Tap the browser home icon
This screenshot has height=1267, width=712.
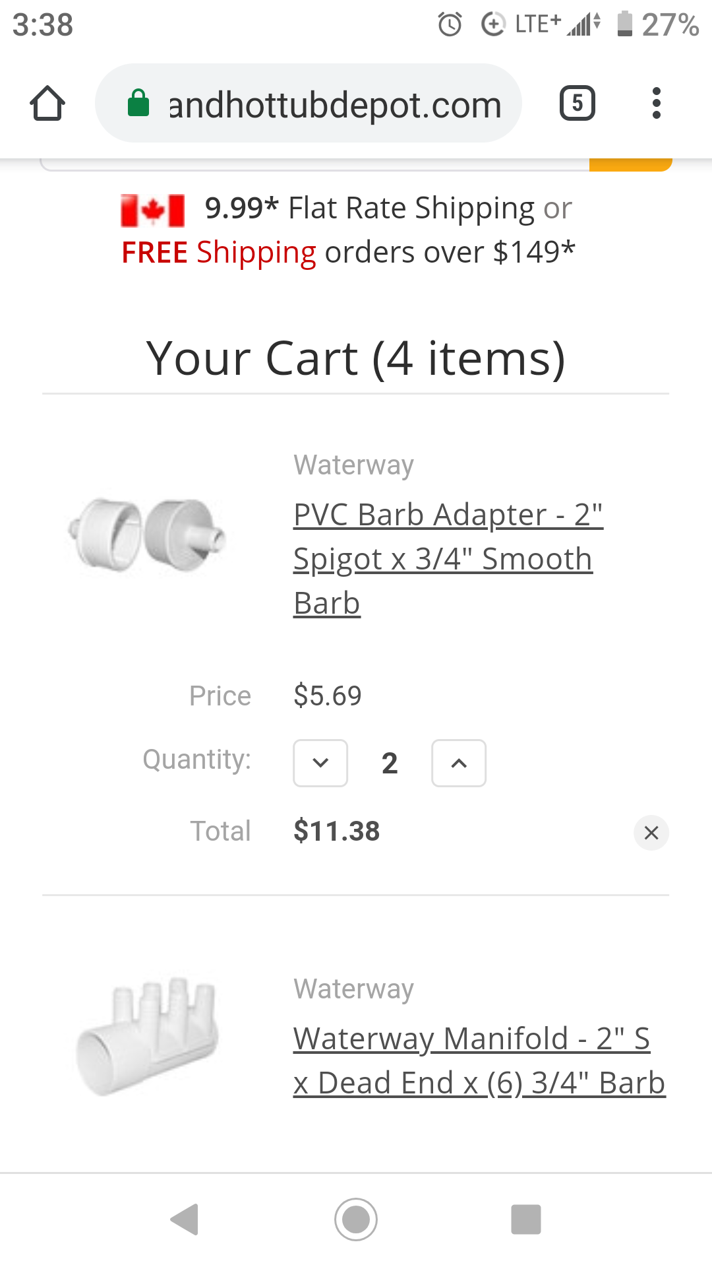(47, 104)
